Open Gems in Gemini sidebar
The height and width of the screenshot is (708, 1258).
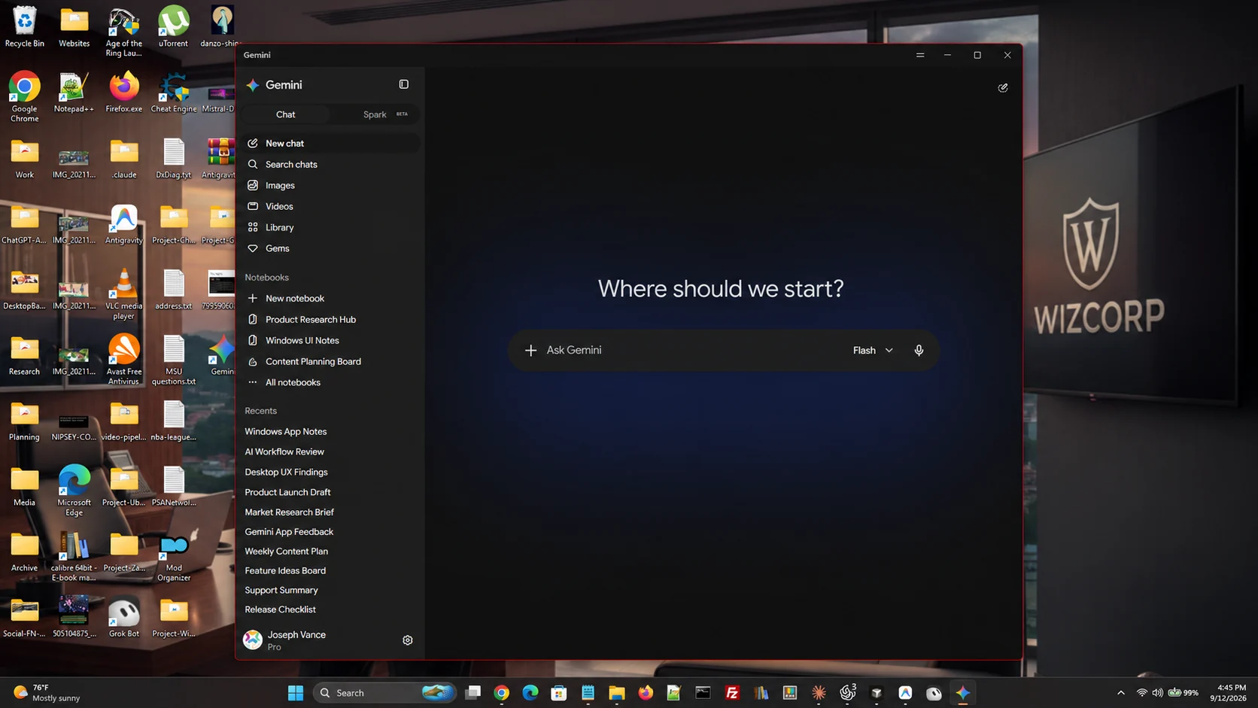click(x=330, y=248)
